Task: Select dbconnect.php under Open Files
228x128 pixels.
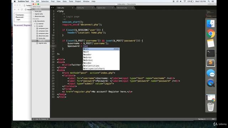Action: [40, 16]
